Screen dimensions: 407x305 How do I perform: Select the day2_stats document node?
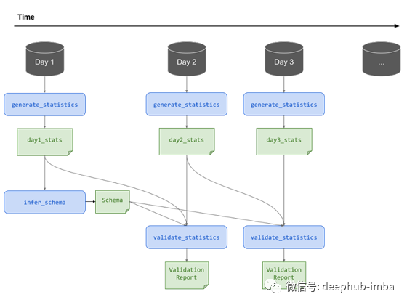(187, 142)
